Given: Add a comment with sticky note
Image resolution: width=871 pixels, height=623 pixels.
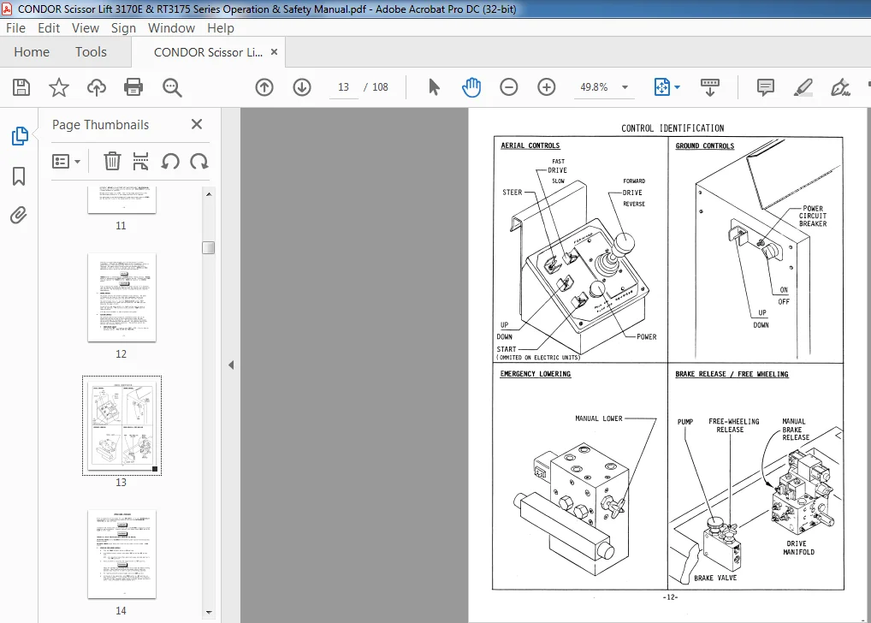Looking at the screenshot, I should (x=766, y=87).
